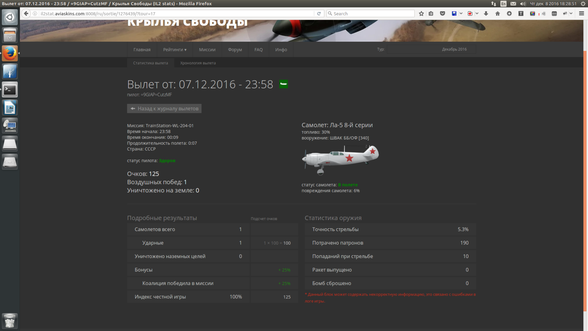Screen dimensions: 588x331
Task: Select the Статистика вылета tab
Action: [x=151, y=63]
